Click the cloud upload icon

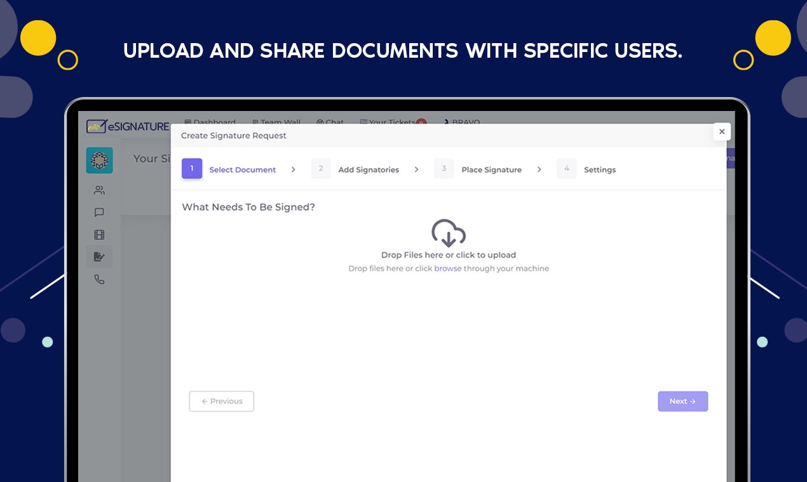pyautogui.click(x=449, y=233)
